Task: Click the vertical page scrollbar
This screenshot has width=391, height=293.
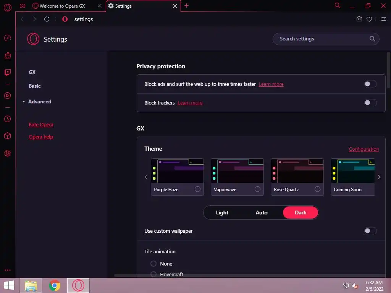Action: point(389,70)
